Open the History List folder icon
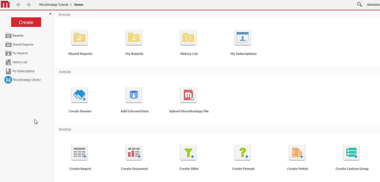This screenshot has width=380, height=182. (188, 37)
